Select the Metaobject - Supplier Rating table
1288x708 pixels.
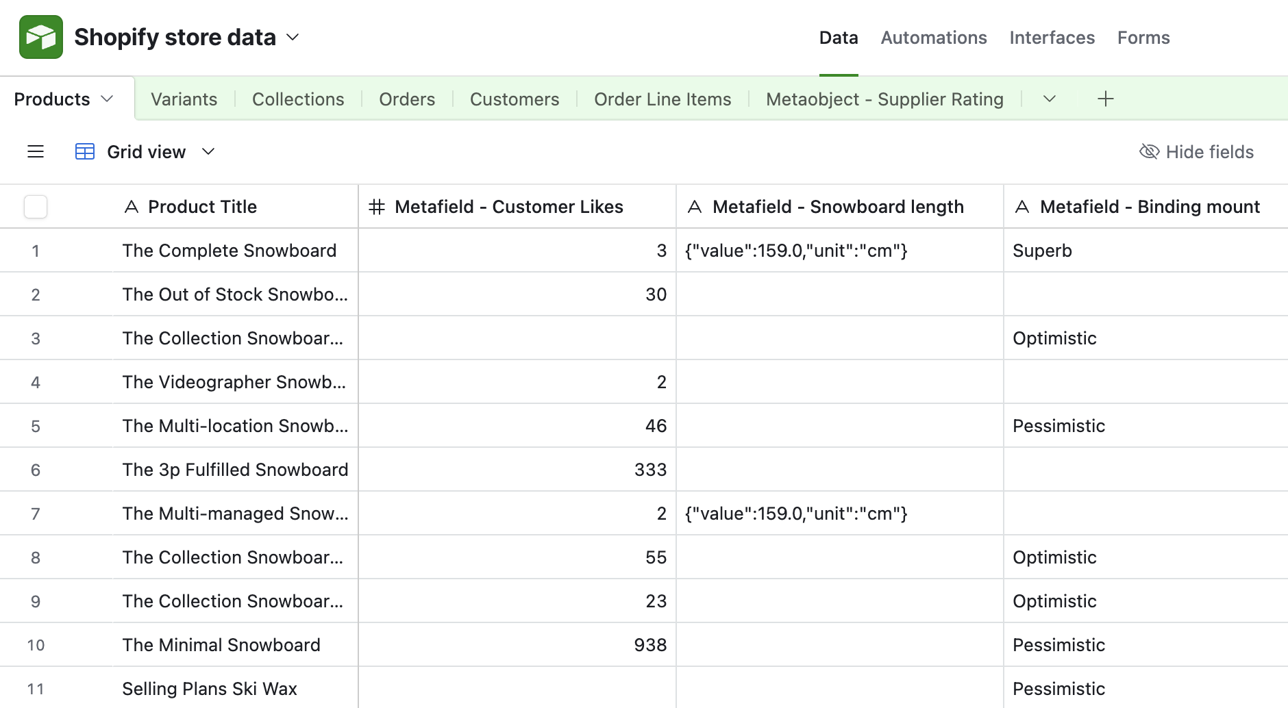coord(884,99)
